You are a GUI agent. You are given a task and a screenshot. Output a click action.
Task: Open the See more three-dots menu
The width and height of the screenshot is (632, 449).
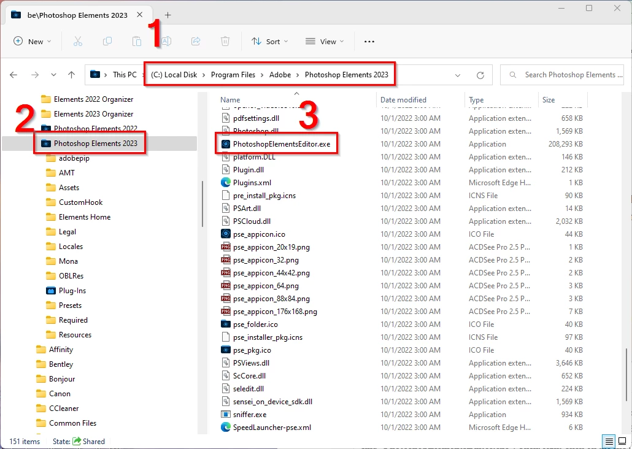(369, 42)
